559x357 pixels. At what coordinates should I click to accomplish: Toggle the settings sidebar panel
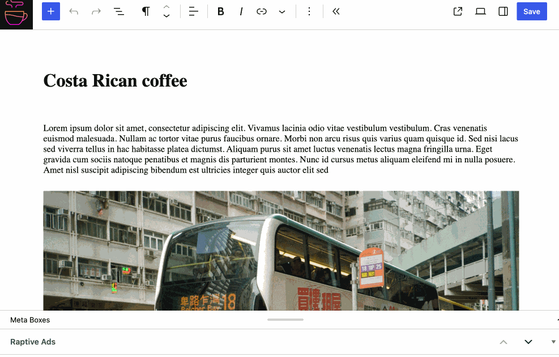point(503,11)
